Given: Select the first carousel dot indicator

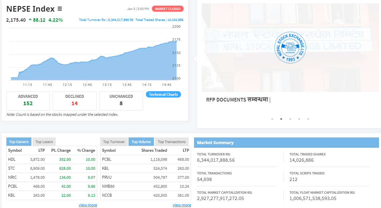Looking at the screenshot, I should click(272, 119).
